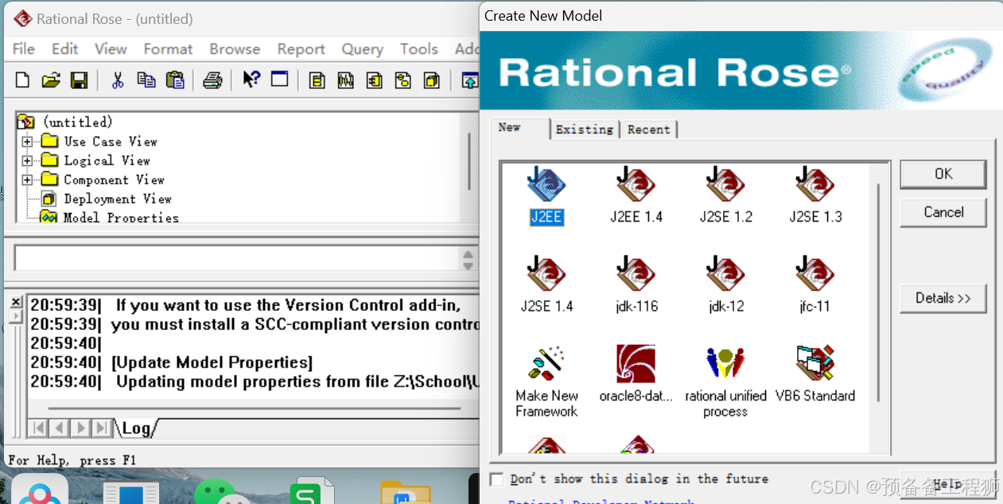Viewport: 1003px width, 504px height.
Task: Click the Cancel button
Action: tap(943, 212)
